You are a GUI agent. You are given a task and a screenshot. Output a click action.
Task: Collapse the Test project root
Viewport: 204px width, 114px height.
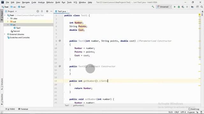pyautogui.click(x=5, y=15)
